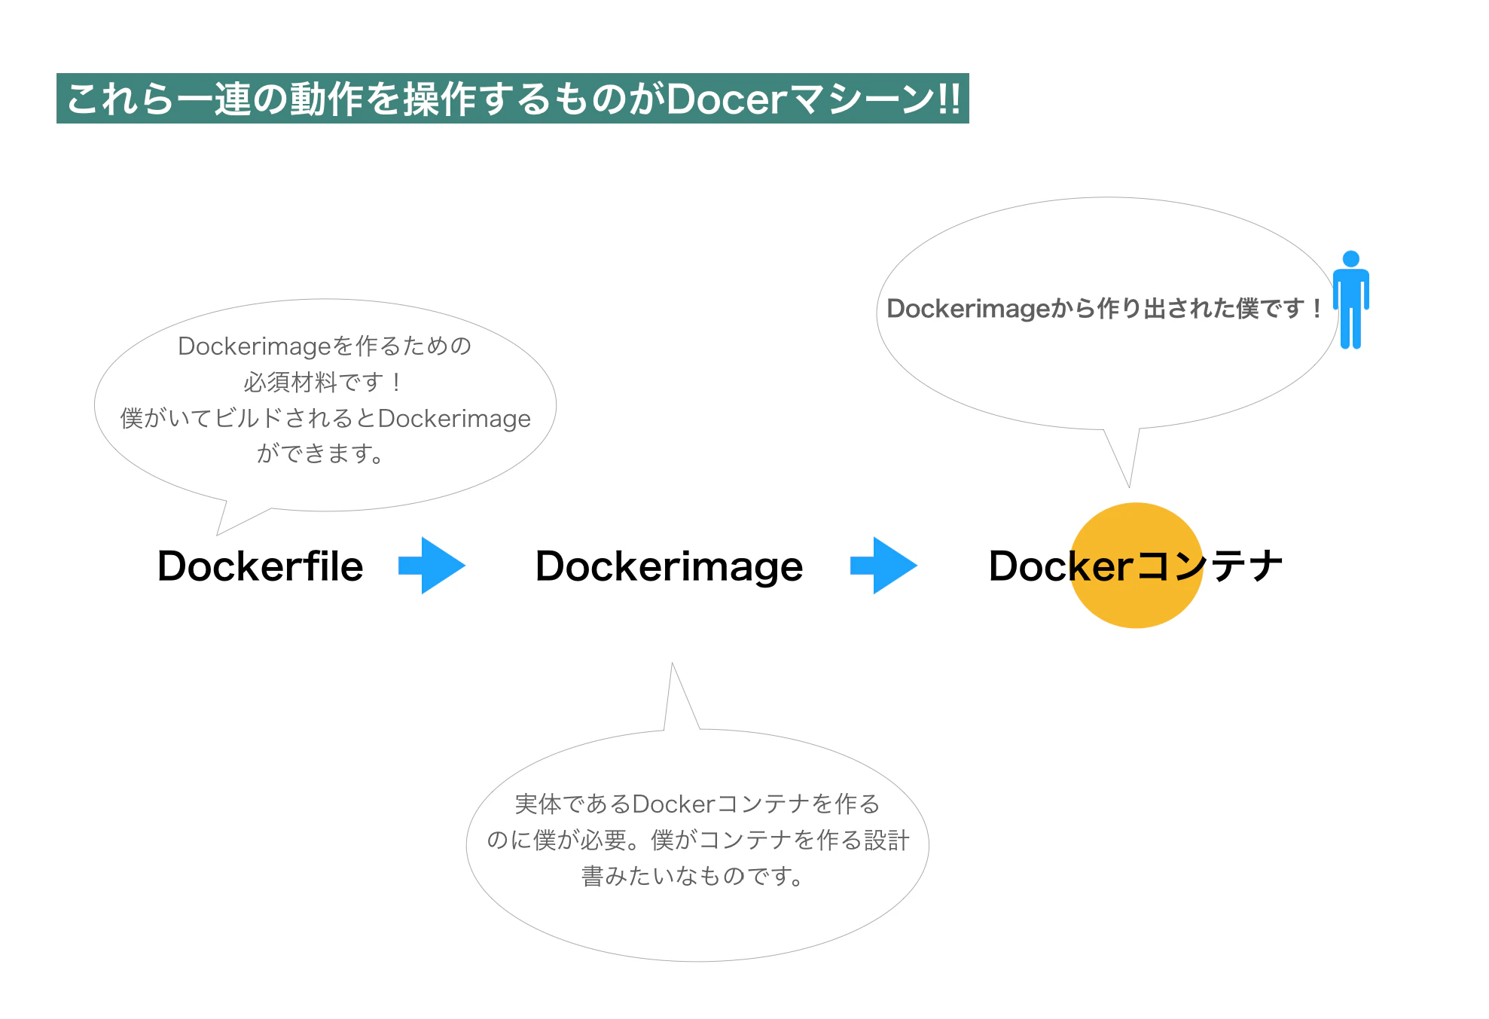Click the blue arrow after Dockerimage
Screen dimensions: 1489x1019
click(x=883, y=566)
